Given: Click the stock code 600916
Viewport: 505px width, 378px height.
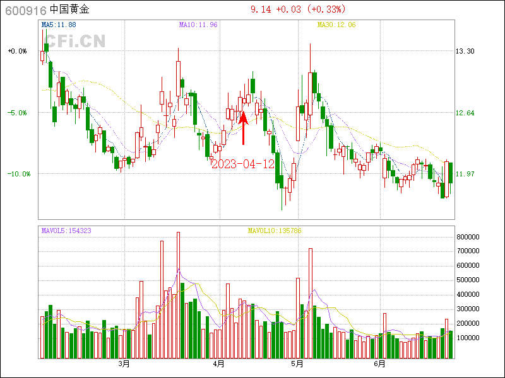Looking at the screenshot, I should point(25,9).
